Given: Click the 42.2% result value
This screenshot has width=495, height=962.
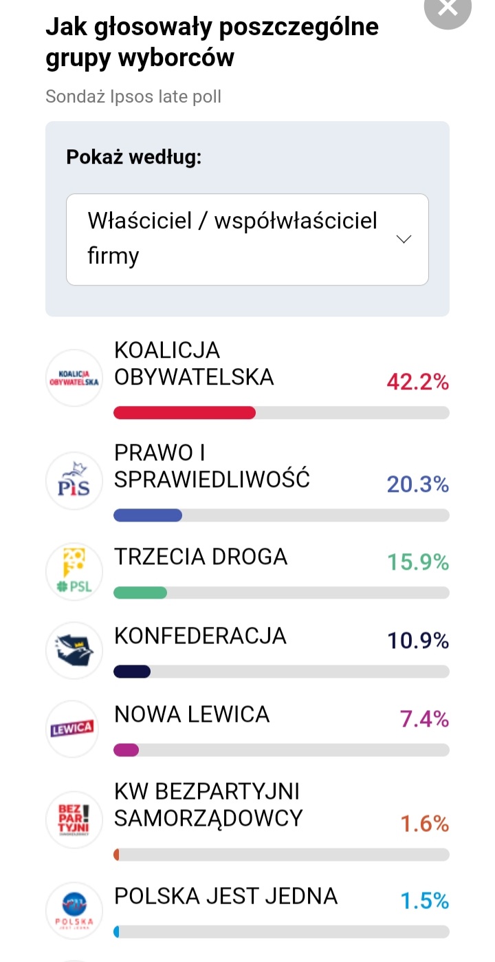Looking at the screenshot, I should click(x=417, y=382).
